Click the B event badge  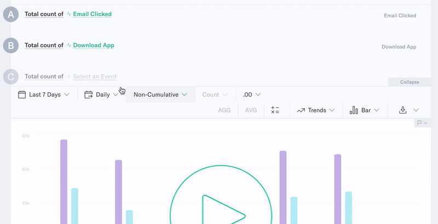coord(11,46)
